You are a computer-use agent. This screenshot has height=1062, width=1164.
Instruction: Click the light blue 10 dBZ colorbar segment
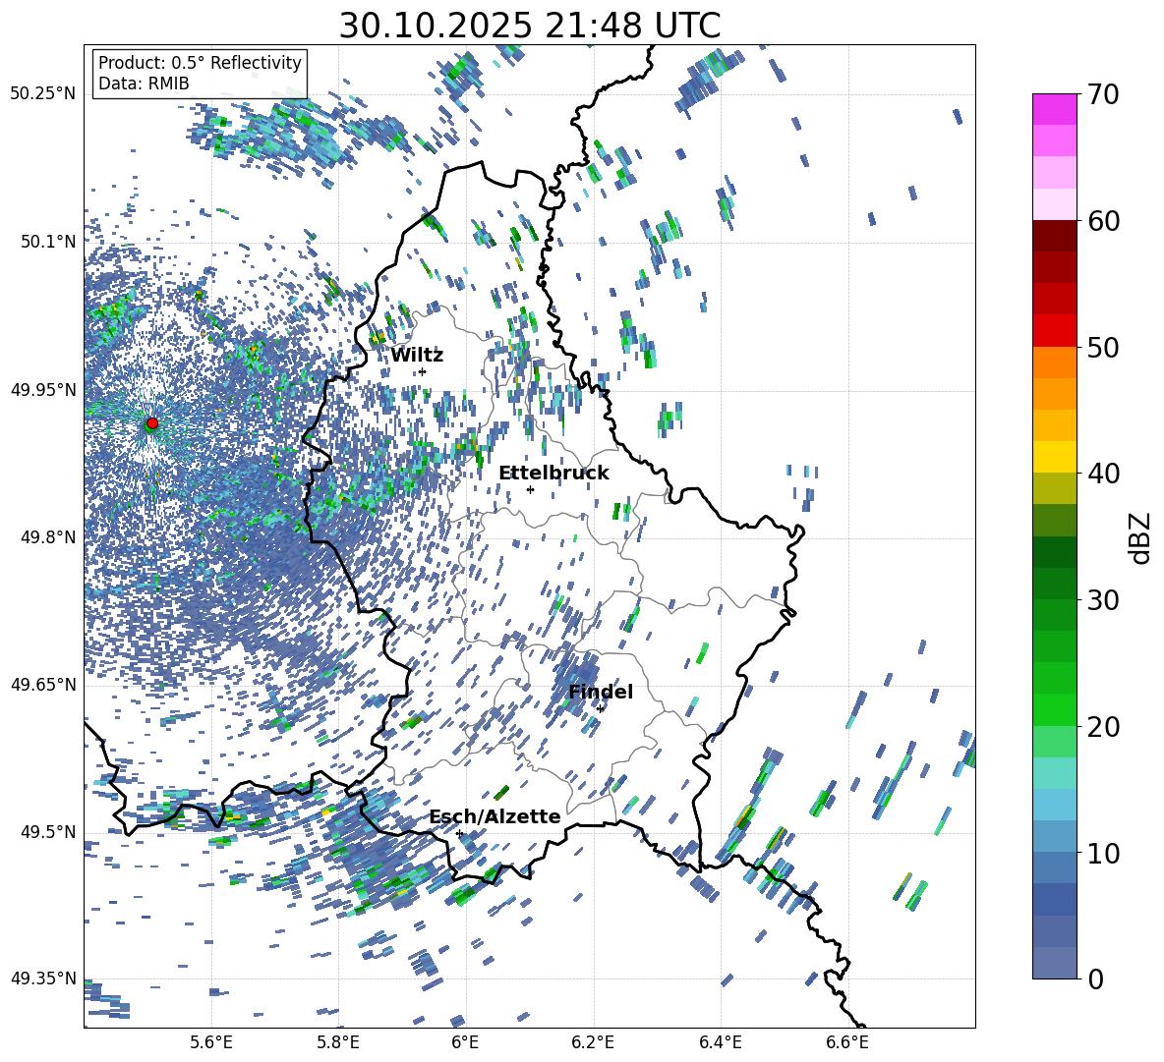[x=1054, y=837]
